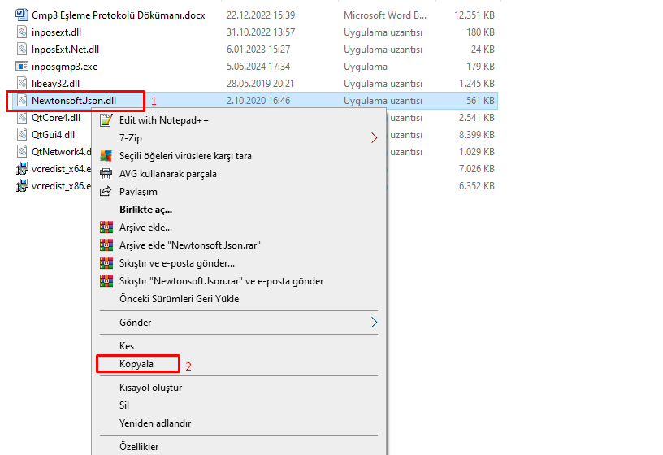Choose Sil to delete the file

123,405
